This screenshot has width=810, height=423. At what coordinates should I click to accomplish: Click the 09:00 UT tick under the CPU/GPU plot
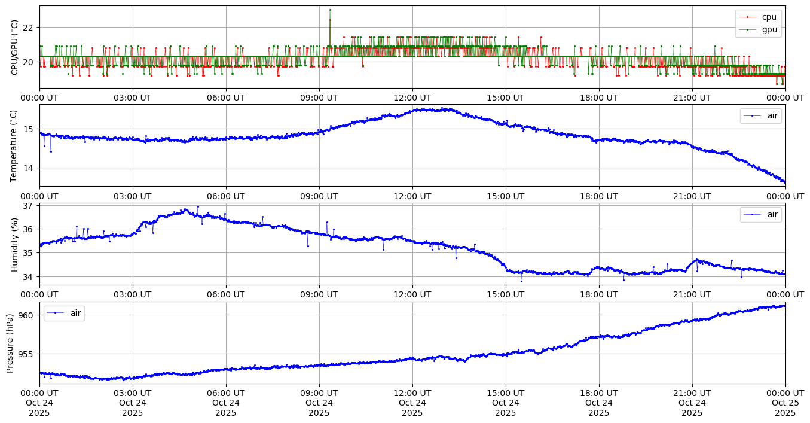tap(319, 98)
